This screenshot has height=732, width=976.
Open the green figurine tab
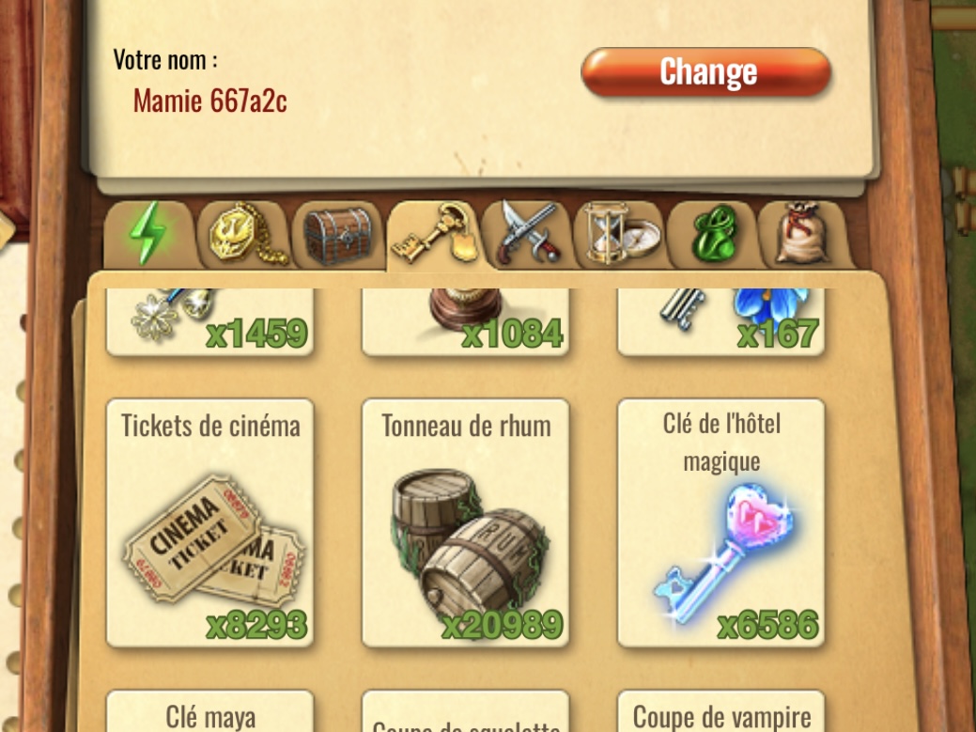click(x=713, y=234)
